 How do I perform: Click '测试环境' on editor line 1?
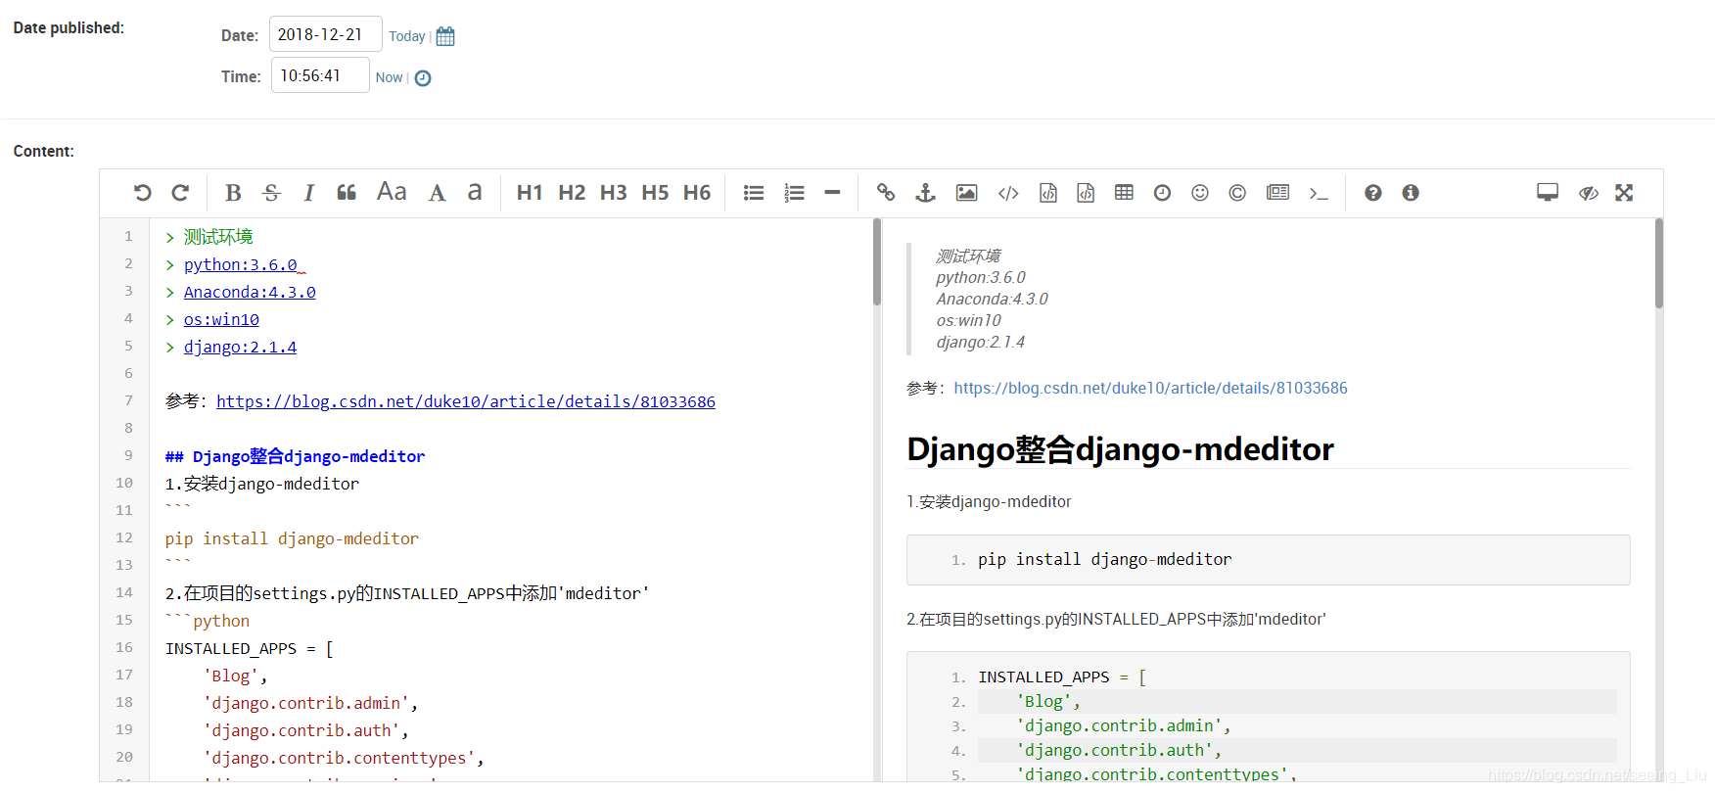point(218,237)
